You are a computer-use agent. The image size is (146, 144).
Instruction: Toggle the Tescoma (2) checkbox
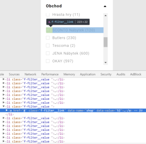pyautogui.click(x=48, y=46)
